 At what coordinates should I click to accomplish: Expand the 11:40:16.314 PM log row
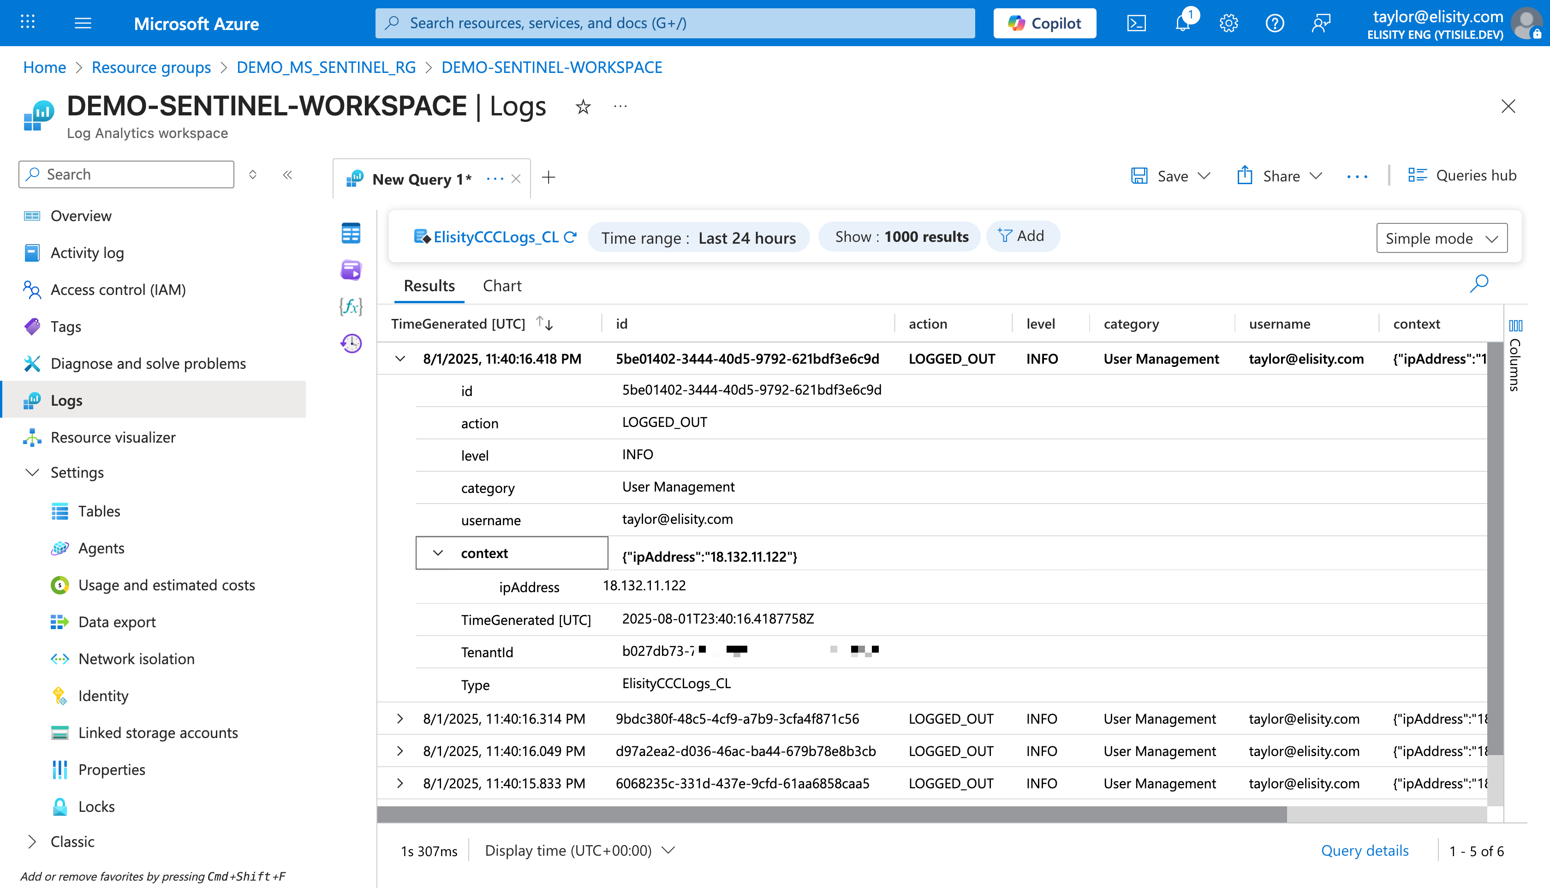pos(400,719)
